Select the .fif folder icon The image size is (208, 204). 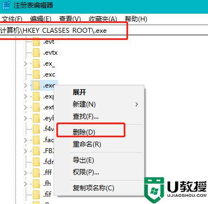(x=36, y=194)
